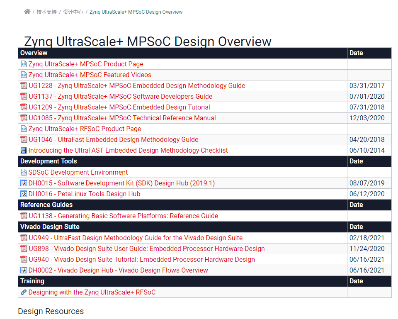
Task: Click the home icon in the breadcrumb
Action: click(27, 12)
